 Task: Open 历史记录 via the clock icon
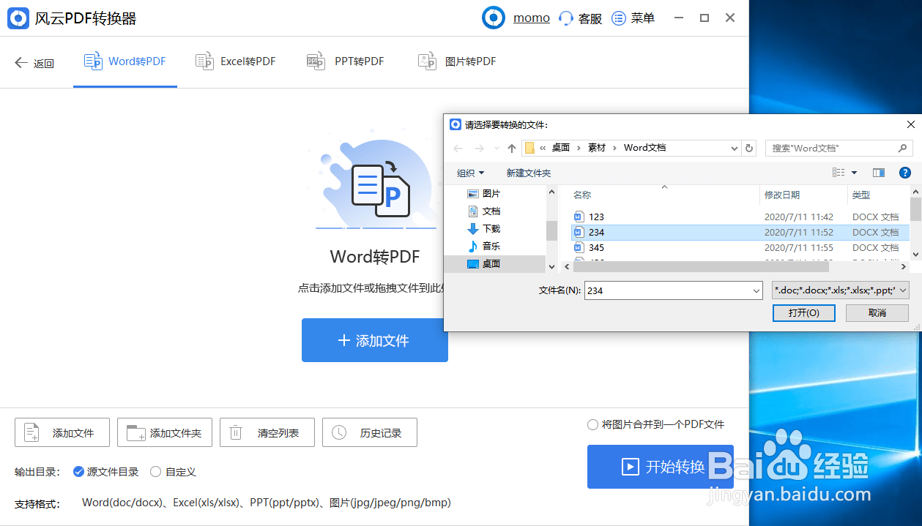338,432
